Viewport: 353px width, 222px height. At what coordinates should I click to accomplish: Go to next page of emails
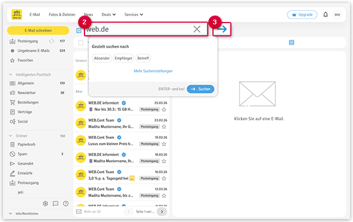pos(162,212)
